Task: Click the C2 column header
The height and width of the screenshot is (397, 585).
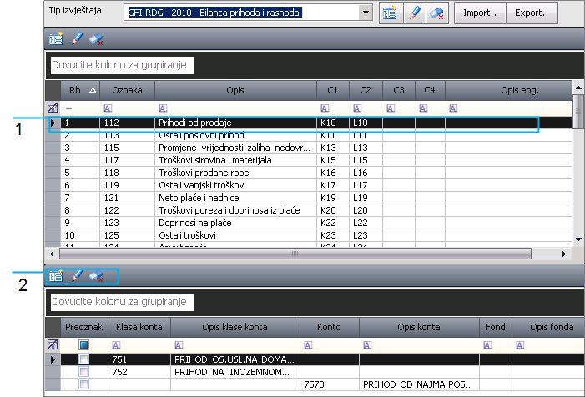Action: (366, 90)
